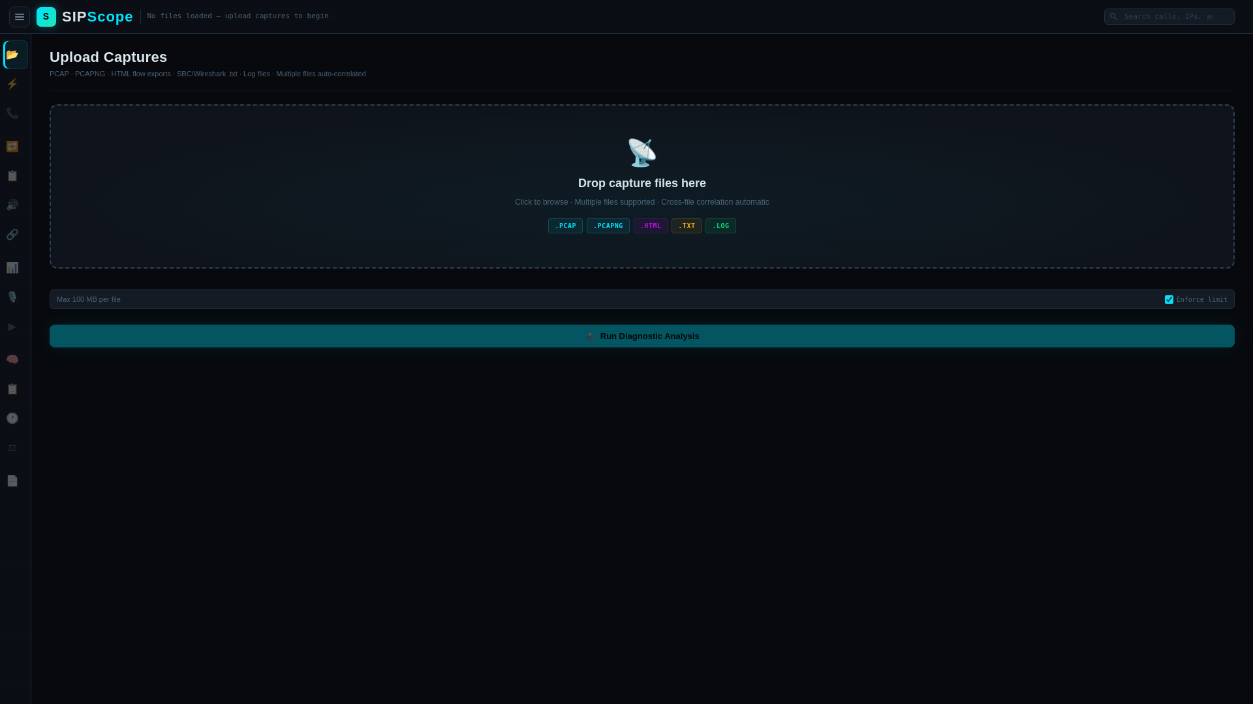Click the .HTML file type badge
Image resolution: width=1253 pixels, height=704 pixels.
[x=651, y=226]
